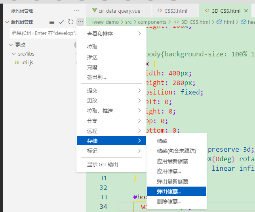Screen dimensions: 255x212
Task: Click iview-demo in breadcrumb
Action: pos(105,22)
